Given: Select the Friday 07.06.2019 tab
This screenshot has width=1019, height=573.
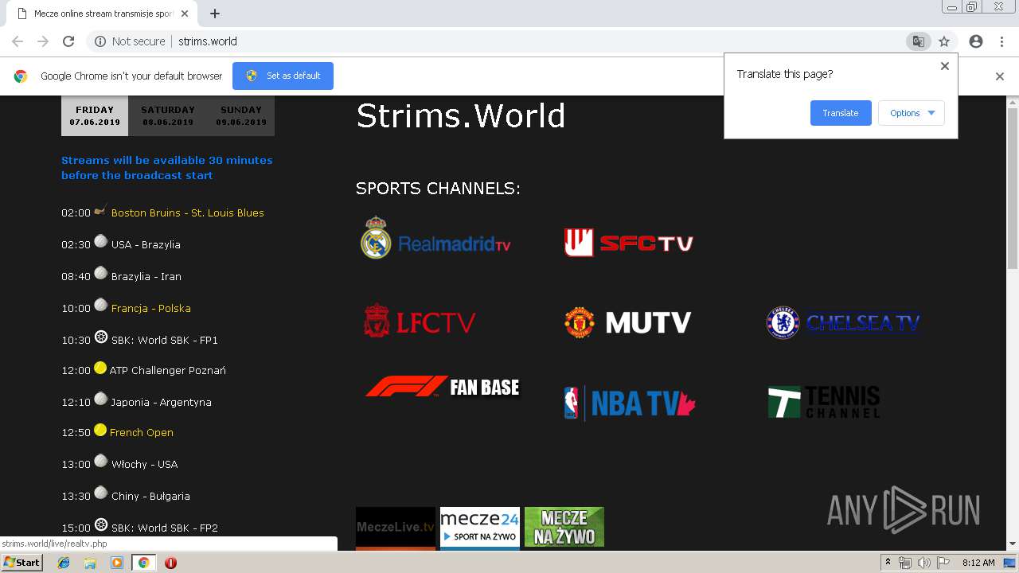Looking at the screenshot, I should (x=95, y=116).
